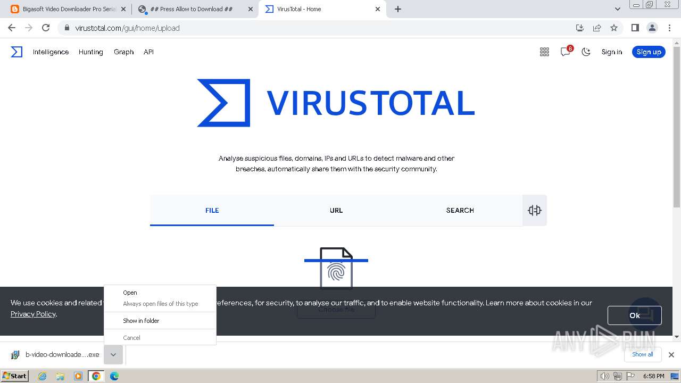Click the install app icon in address bar

coord(580,28)
